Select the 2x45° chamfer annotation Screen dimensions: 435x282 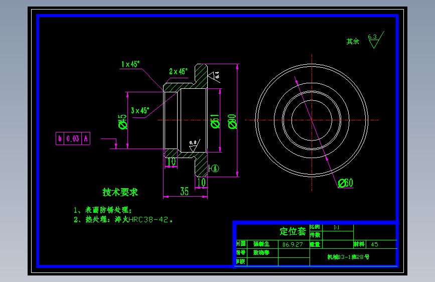[179, 72]
